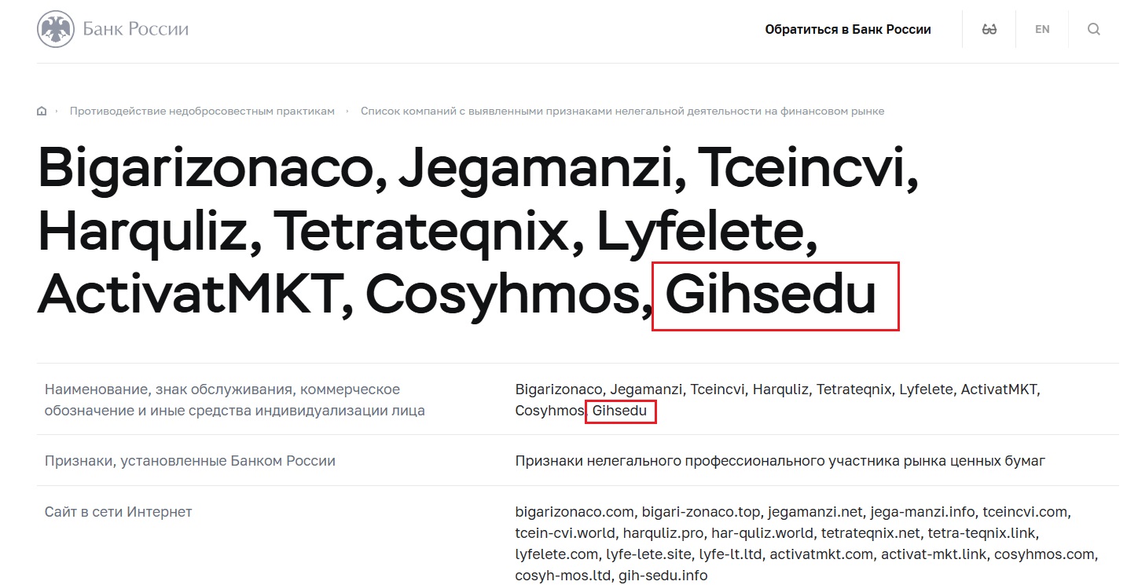The height and width of the screenshot is (585, 1127).
Task: Open site search via magnifier icon
Action: point(1093,30)
